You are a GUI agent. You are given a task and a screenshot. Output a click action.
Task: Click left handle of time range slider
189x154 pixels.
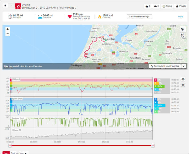tap(10, 145)
